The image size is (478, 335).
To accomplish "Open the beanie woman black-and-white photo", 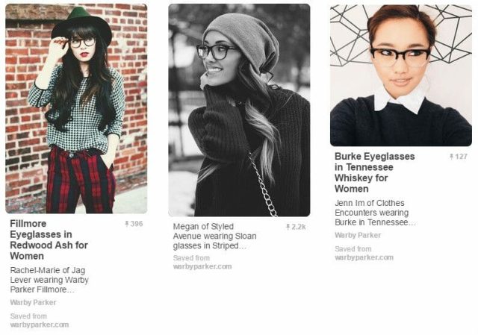I will (x=239, y=110).
